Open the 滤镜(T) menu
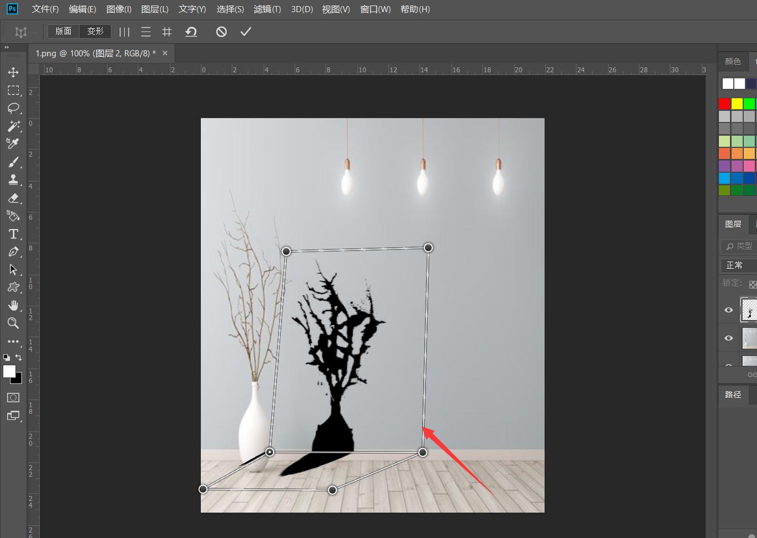757x538 pixels. click(x=267, y=9)
